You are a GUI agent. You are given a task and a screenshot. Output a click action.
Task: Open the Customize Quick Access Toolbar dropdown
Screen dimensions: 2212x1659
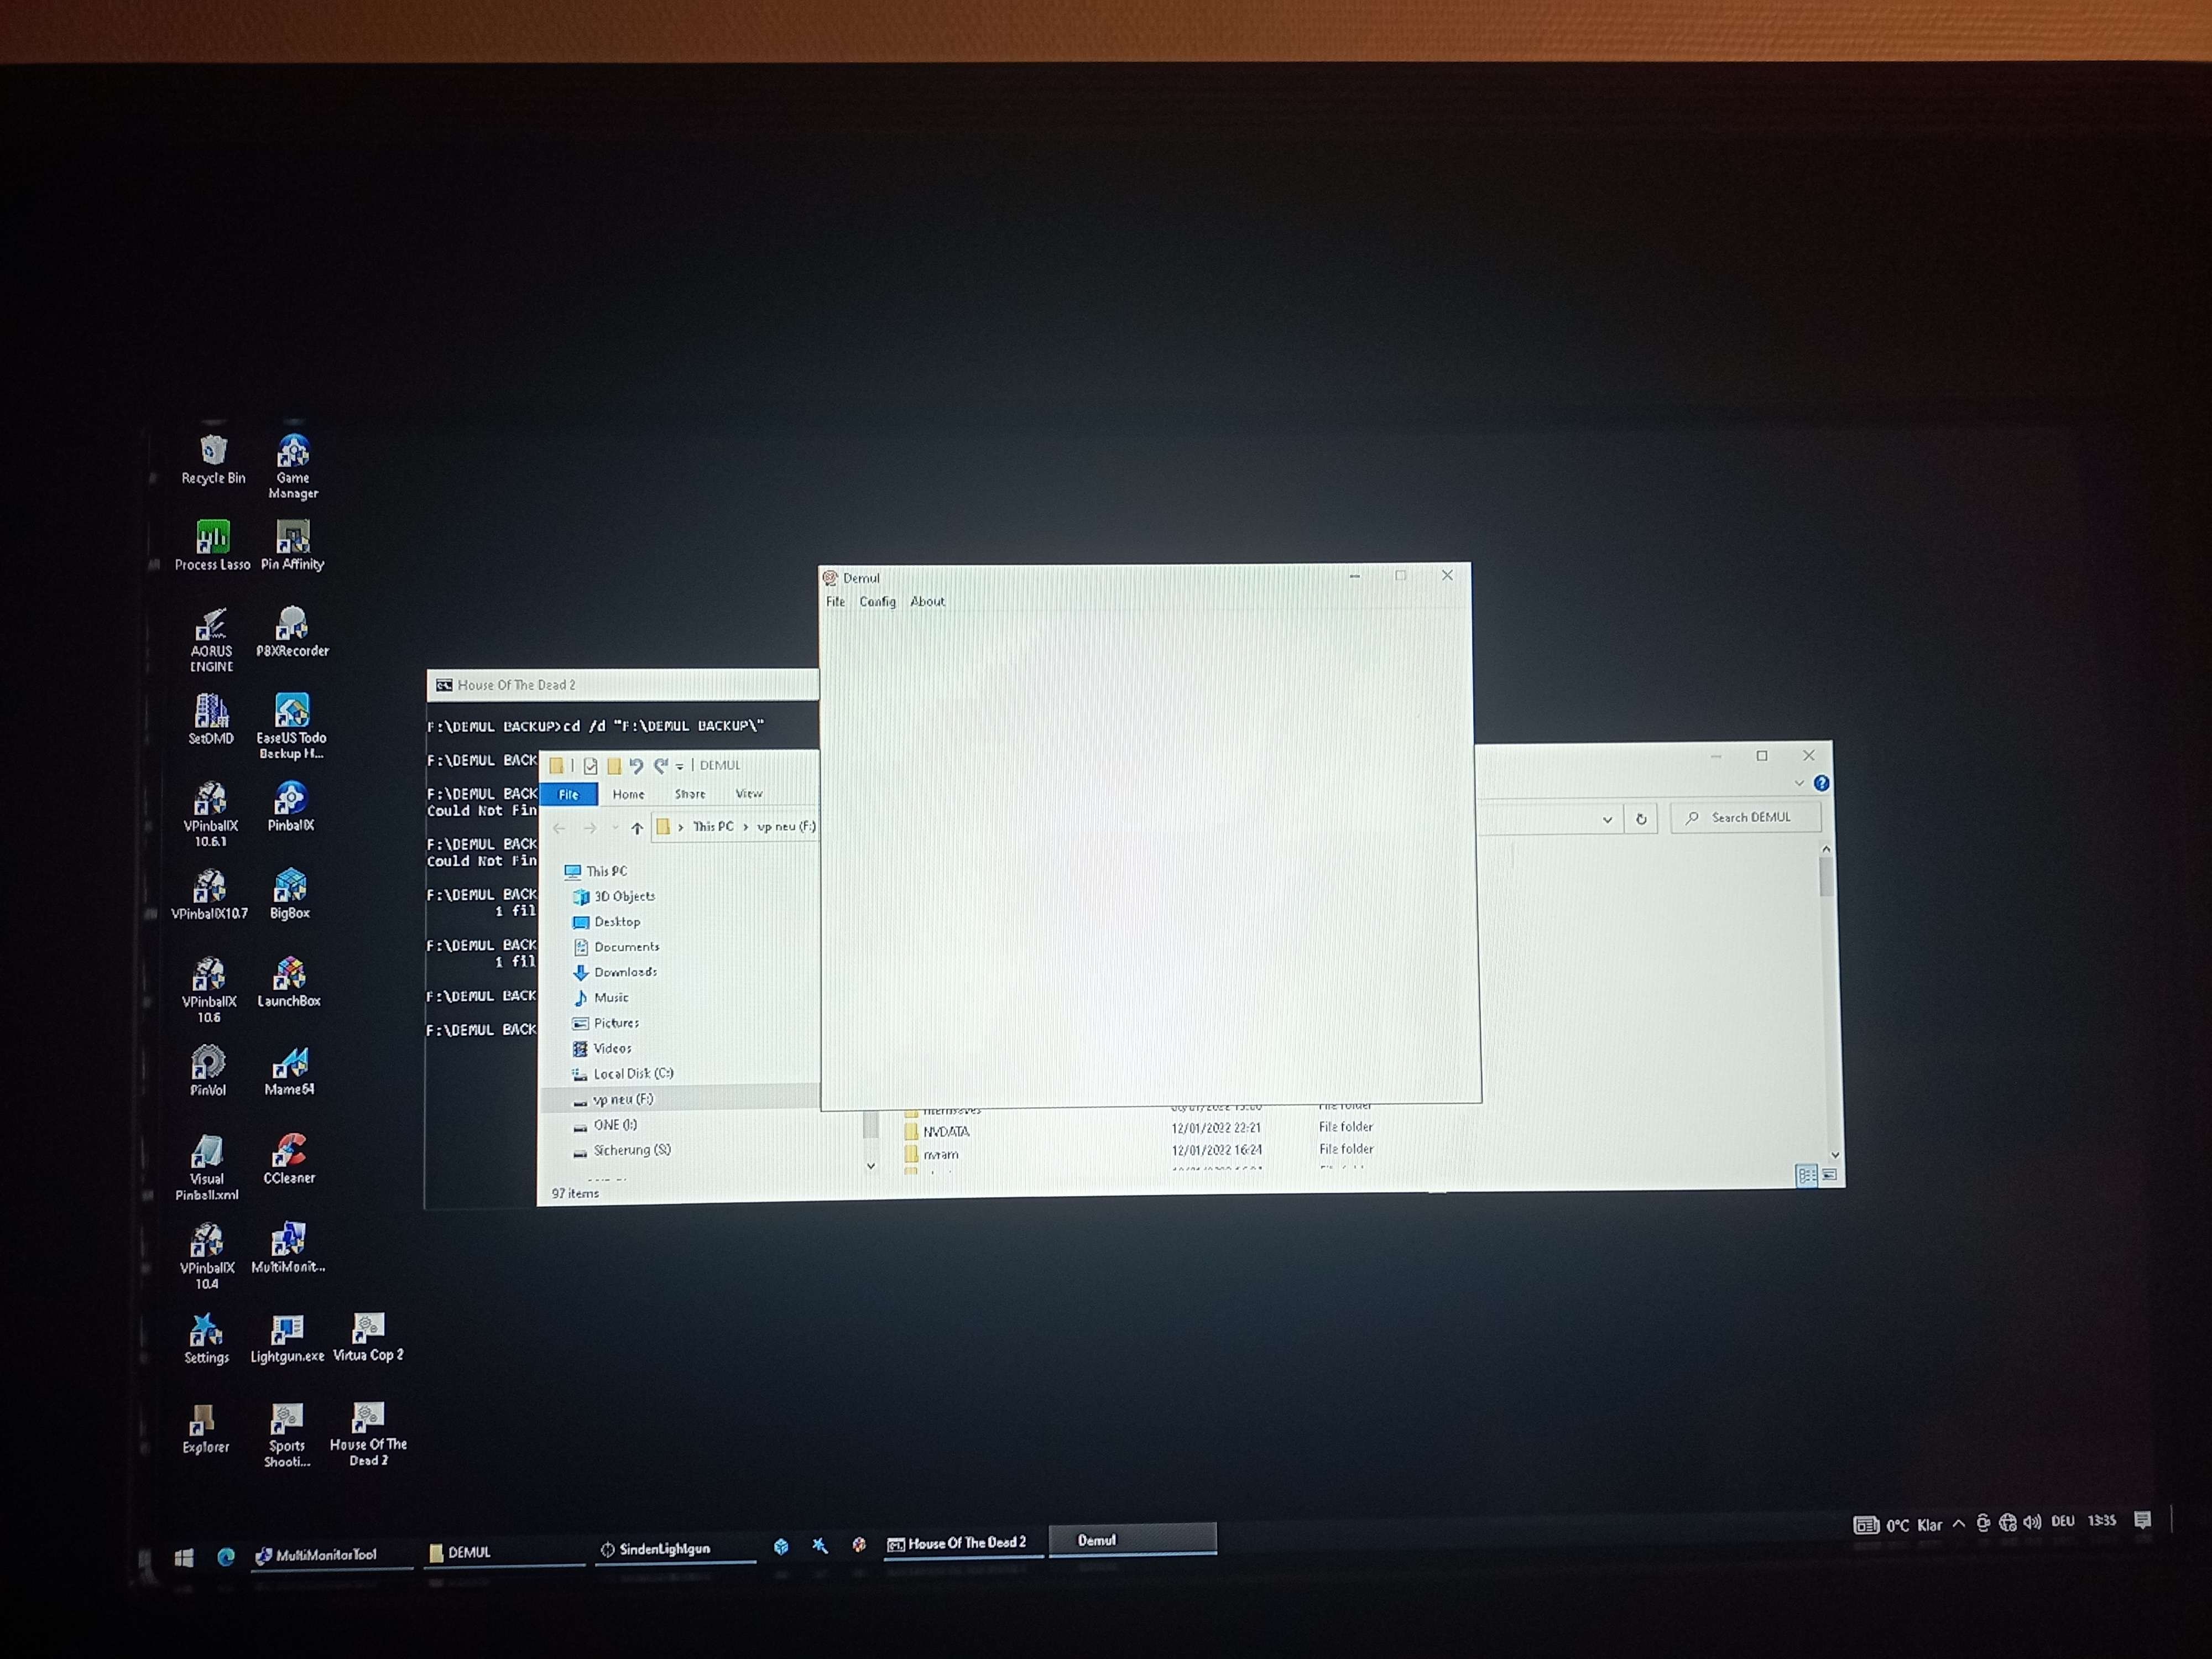coord(679,767)
